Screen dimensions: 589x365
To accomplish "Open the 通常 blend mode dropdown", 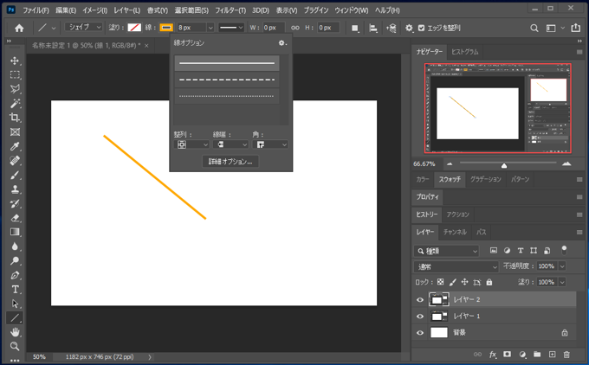I will point(456,266).
